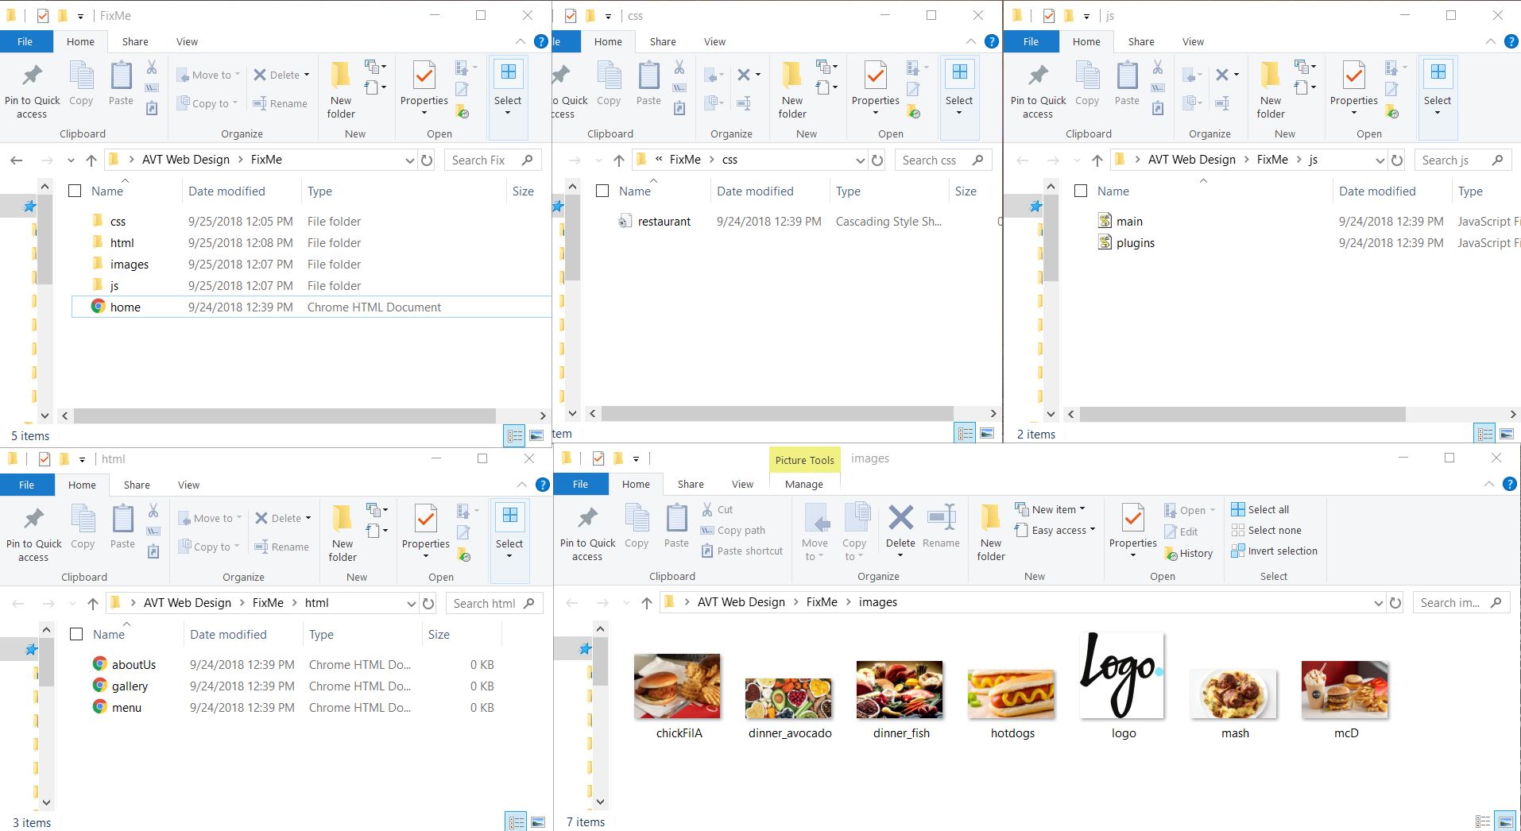Click Pin to Quick access in html window
Viewport: 1521px width, 831px height.
pyautogui.click(x=33, y=535)
